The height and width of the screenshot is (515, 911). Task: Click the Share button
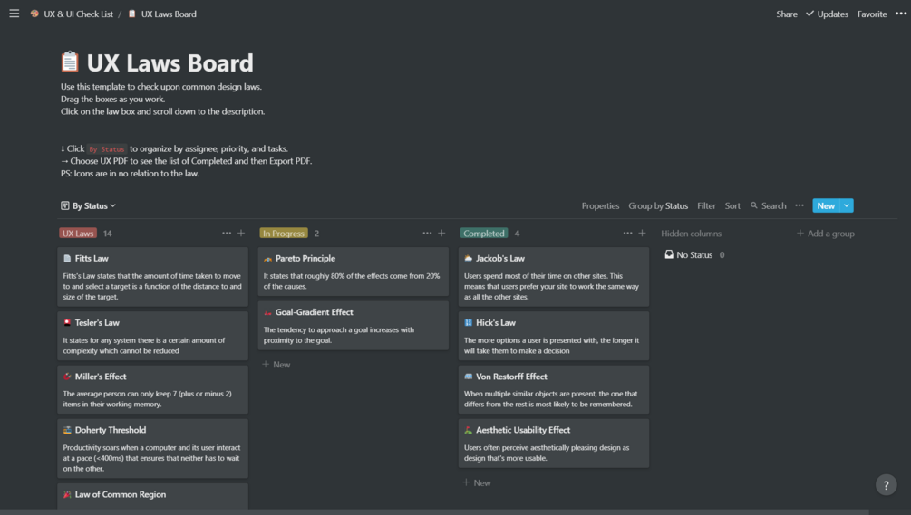click(x=786, y=14)
